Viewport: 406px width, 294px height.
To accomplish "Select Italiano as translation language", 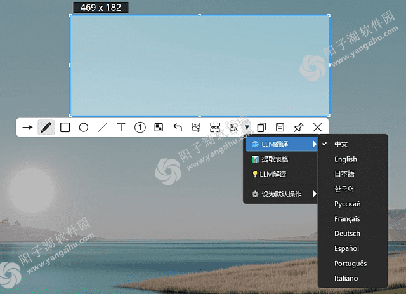I will coord(353,278).
